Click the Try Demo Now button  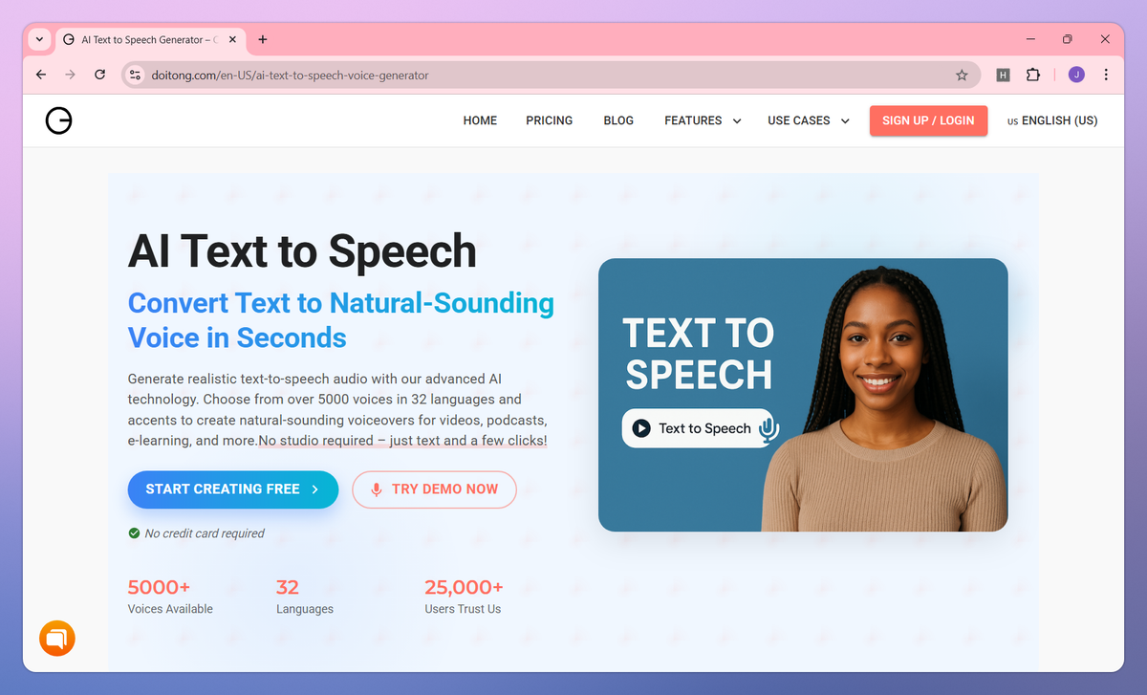[x=434, y=489]
